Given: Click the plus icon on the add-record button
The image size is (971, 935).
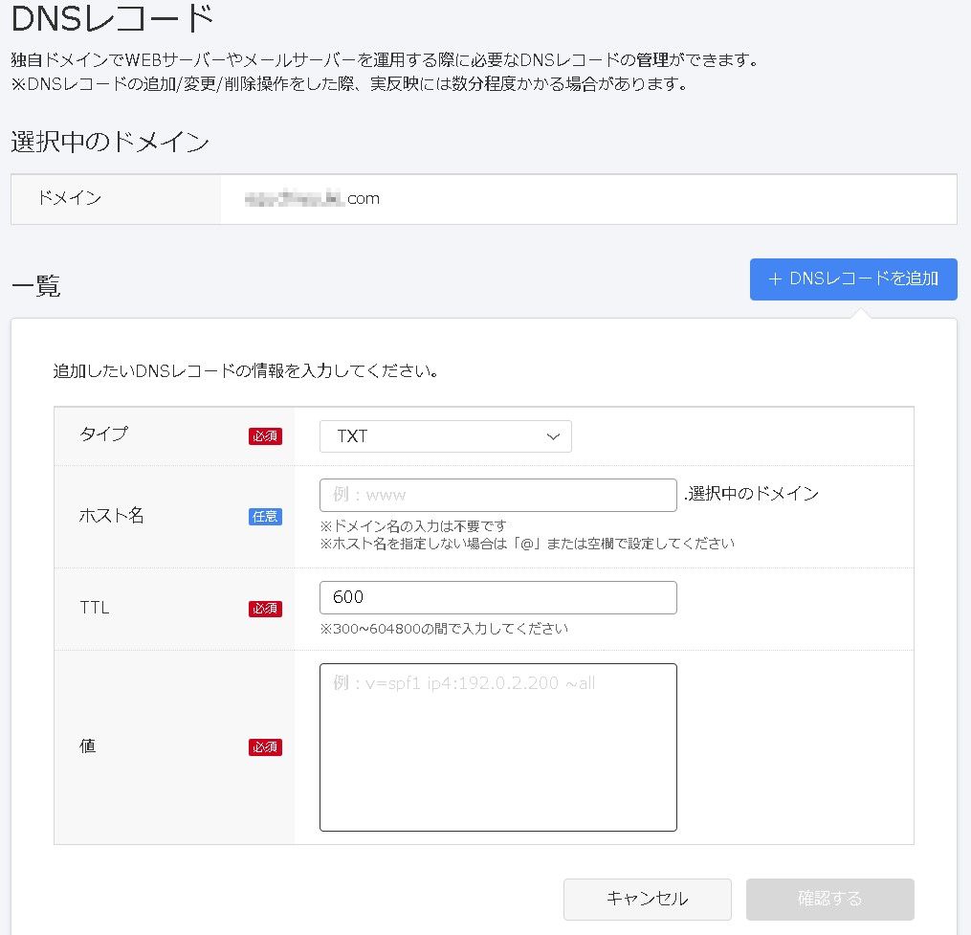Looking at the screenshot, I should (x=775, y=279).
